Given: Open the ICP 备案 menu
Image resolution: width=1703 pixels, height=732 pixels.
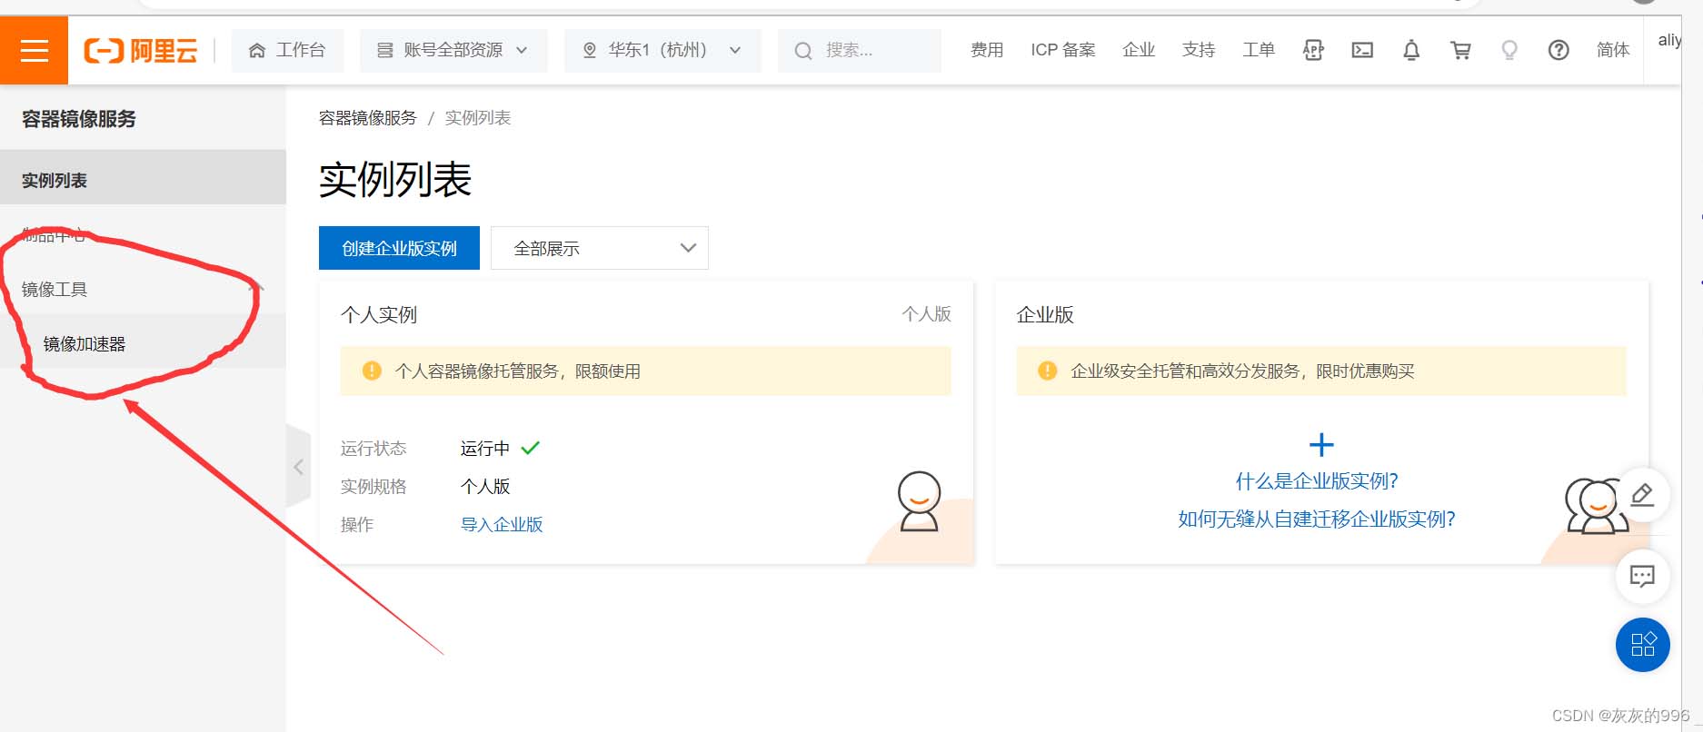Looking at the screenshot, I should pyautogui.click(x=1062, y=50).
